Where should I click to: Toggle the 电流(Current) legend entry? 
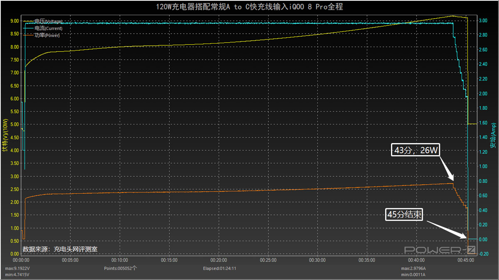48,28
